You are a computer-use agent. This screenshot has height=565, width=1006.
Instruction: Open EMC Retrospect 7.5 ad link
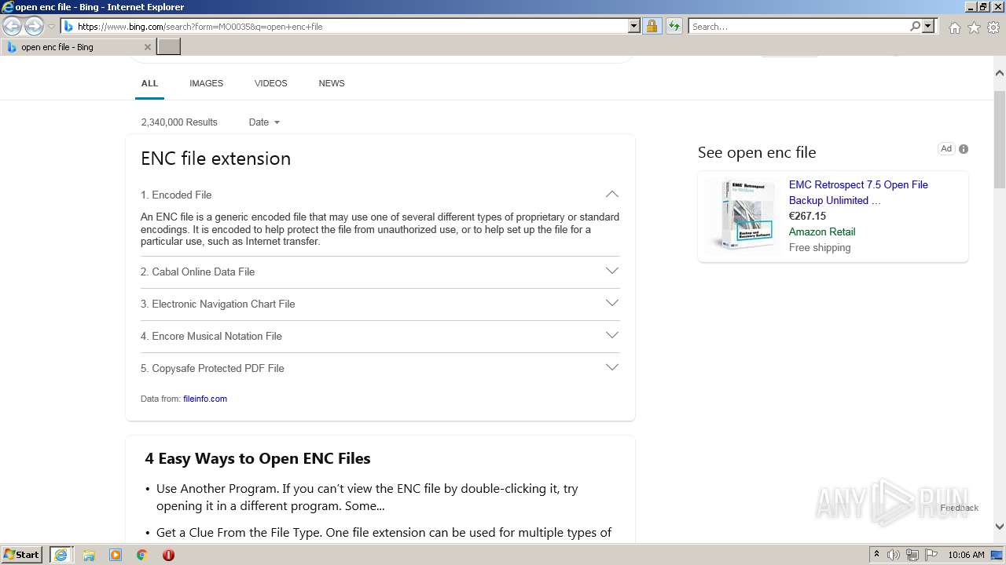coord(858,192)
